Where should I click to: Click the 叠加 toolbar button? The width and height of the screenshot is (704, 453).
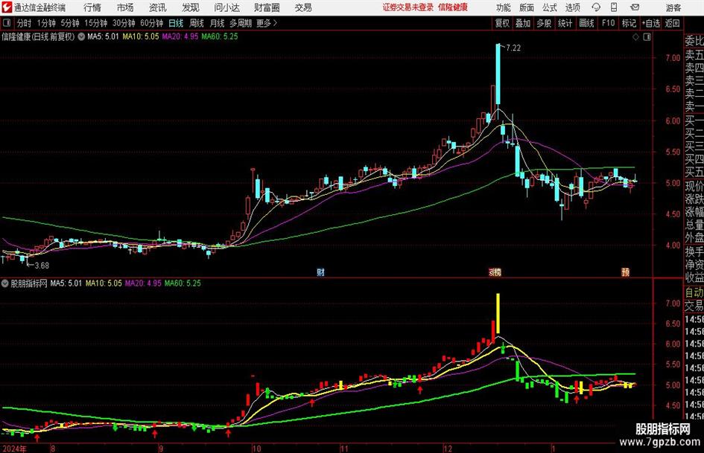point(523,23)
